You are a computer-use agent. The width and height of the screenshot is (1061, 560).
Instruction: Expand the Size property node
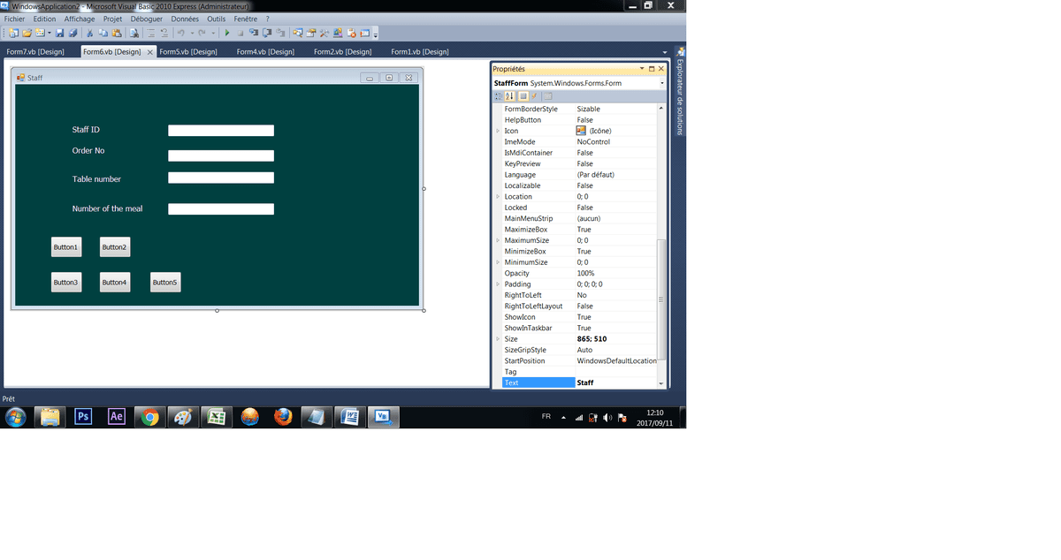(498, 339)
